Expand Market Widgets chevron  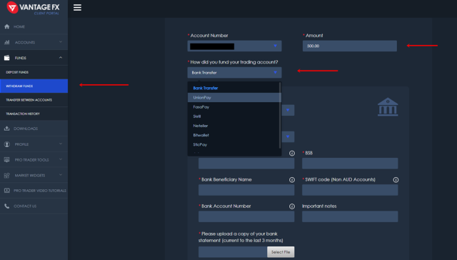coord(61,175)
